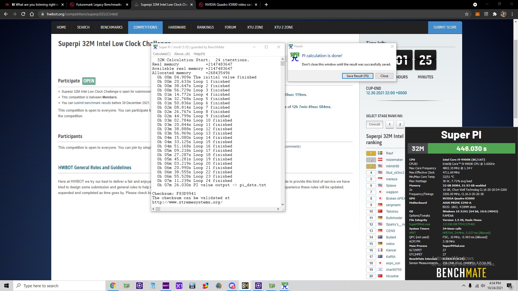The width and height of the screenshot is (518, 291).
Task: Open participant Hicookie's profile
Action: [x=392, y=276]
